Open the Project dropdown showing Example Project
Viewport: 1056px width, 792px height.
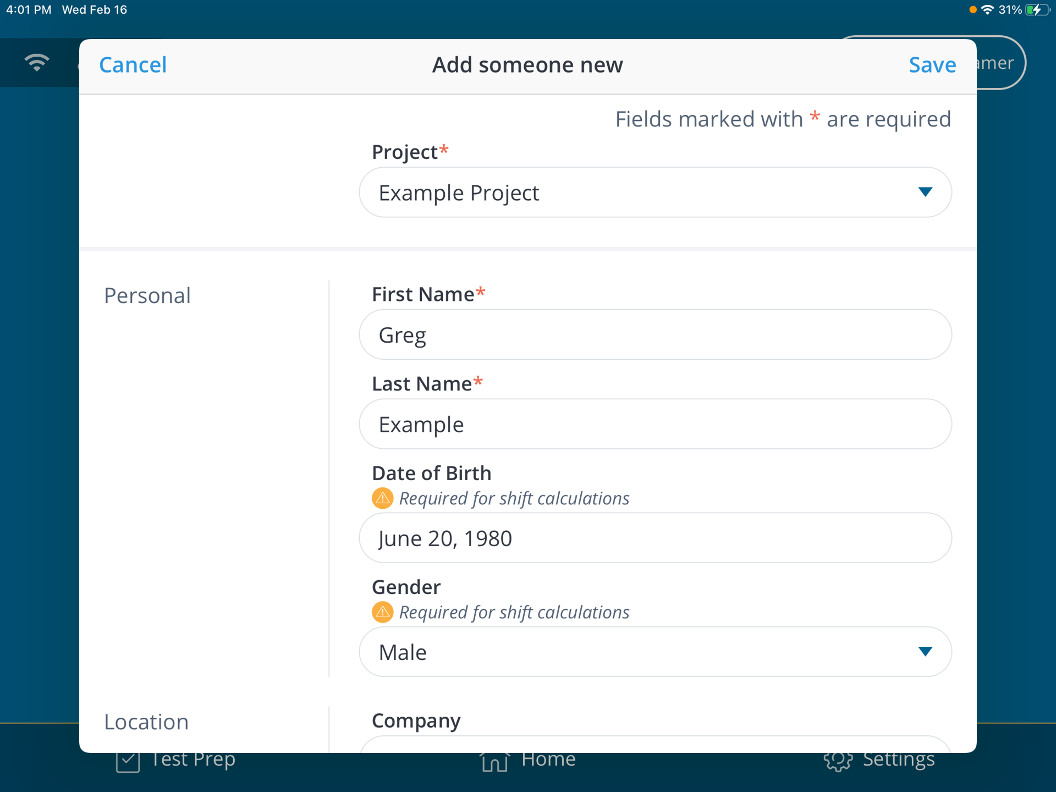655,193
